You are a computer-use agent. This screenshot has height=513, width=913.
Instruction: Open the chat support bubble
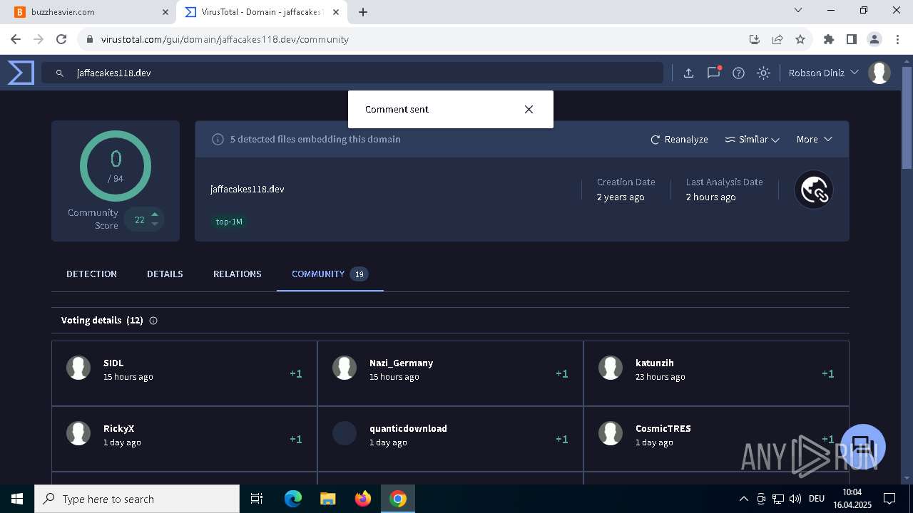[863, 447]
